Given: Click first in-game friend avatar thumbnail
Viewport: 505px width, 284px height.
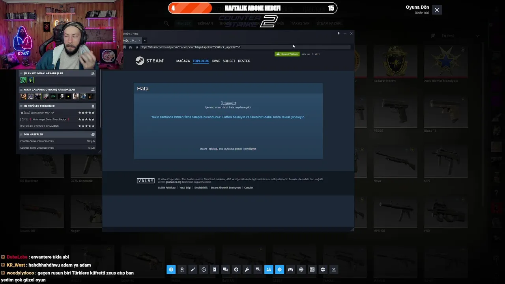Looking at the screenshot, I should (23, 80).
